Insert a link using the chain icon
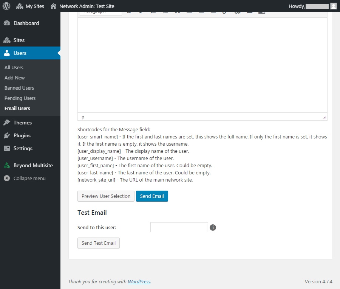Image resolution: width=340 pixels, height=289 pixels. [225, 11]
